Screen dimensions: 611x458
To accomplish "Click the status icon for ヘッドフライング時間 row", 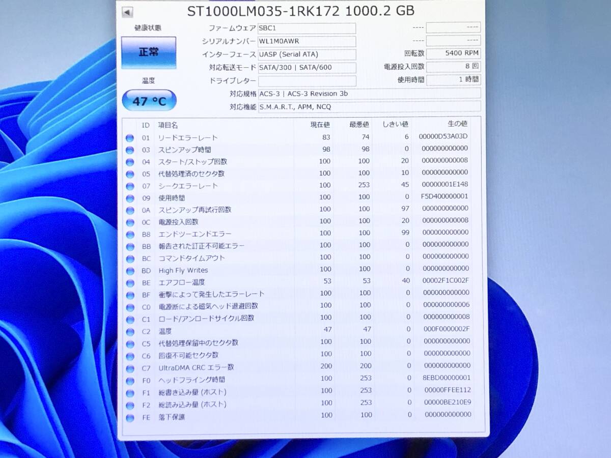I will coord(129,380).
